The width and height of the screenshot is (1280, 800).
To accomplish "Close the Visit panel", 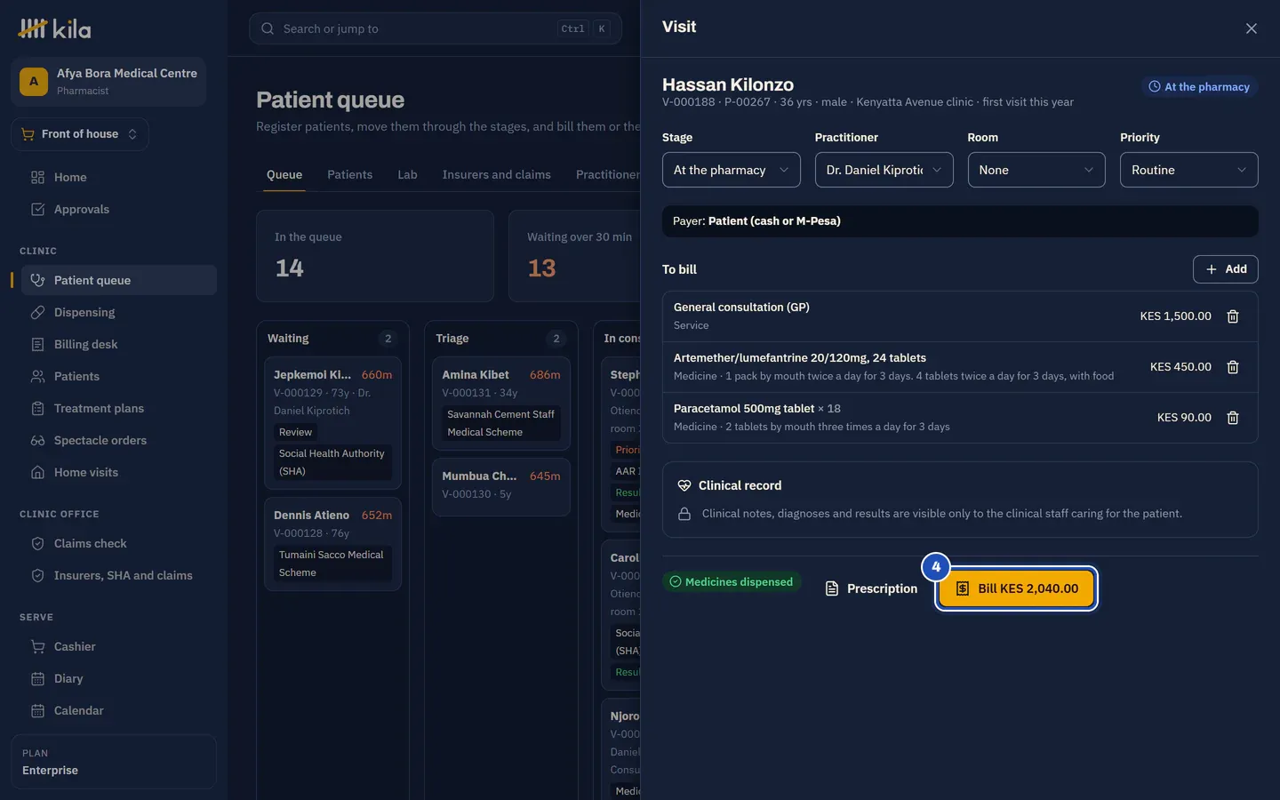I will click(x=1251, y=28).
